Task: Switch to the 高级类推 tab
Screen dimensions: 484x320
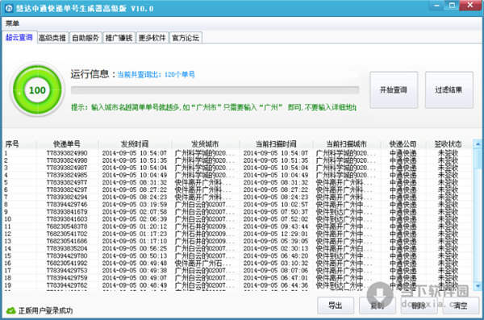Action: (x=52, y=38)
